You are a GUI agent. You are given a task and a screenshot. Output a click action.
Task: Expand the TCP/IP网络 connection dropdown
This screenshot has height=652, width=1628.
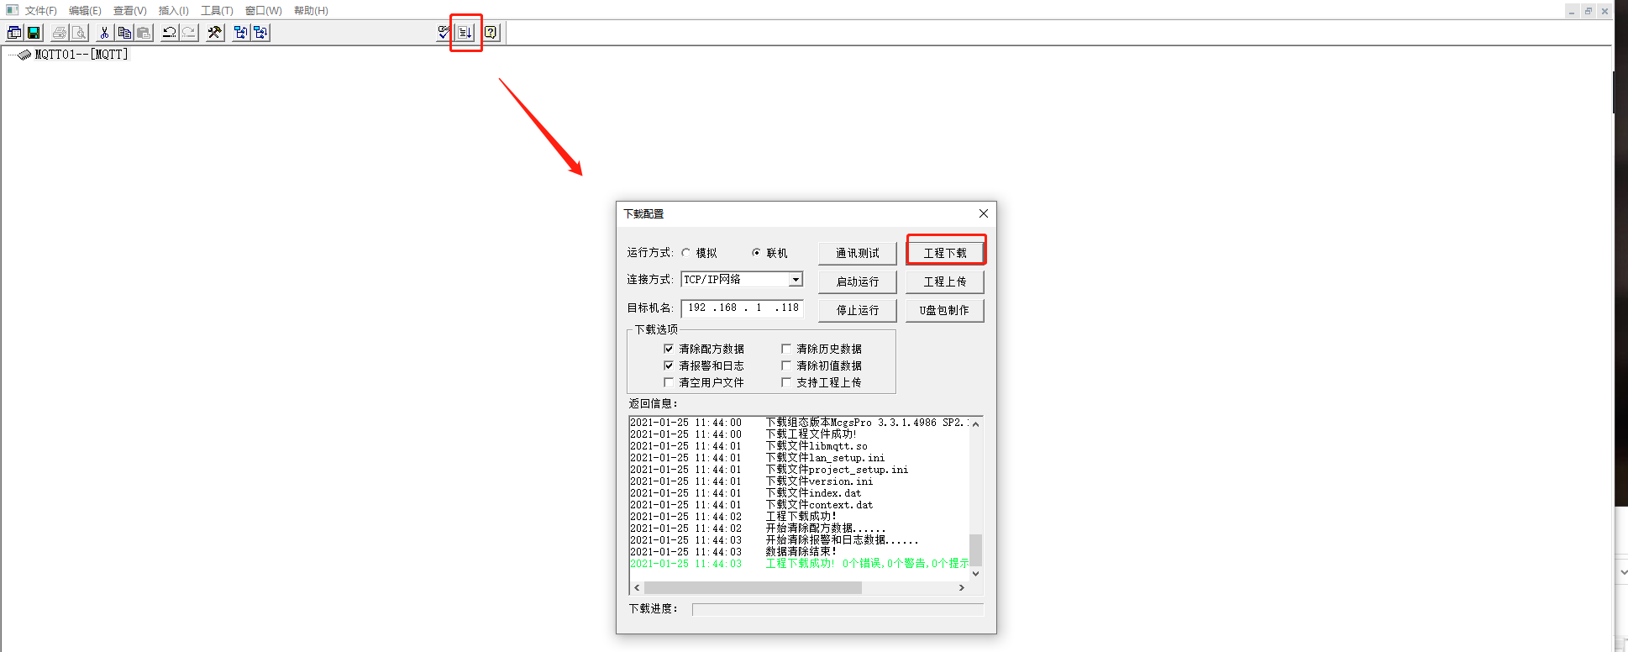tap(796, 280)
